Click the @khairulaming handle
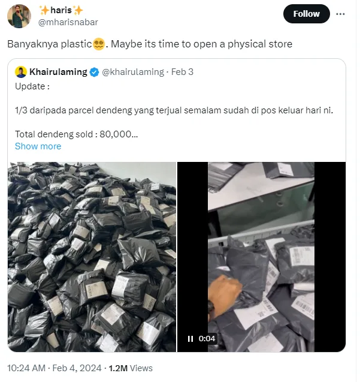This screenshot has height=382, width=360. 132,72
